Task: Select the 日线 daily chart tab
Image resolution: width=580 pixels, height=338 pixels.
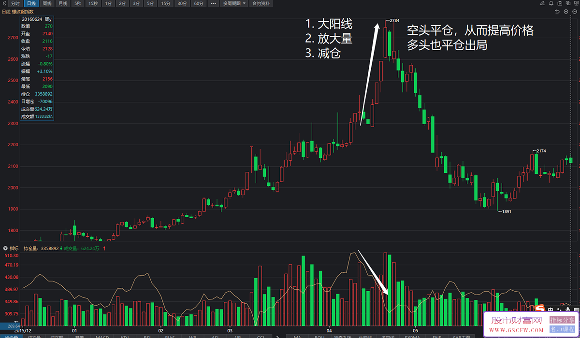Action: (x=31, y=3)
